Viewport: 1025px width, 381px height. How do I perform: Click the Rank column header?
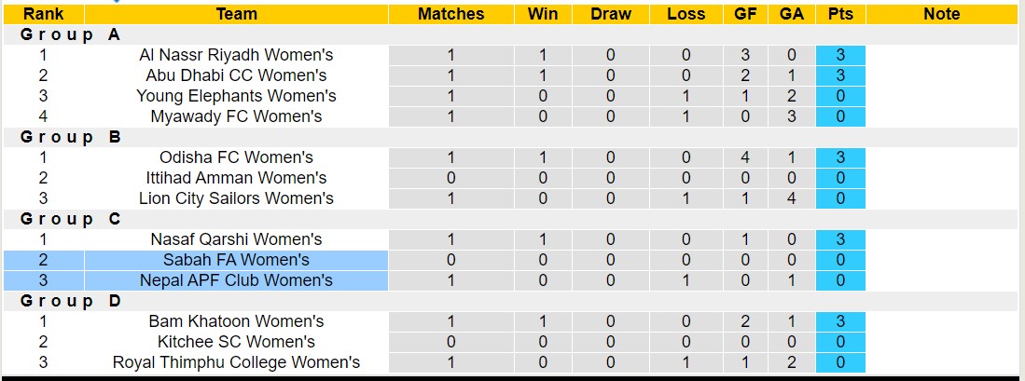tap(43, 14)
